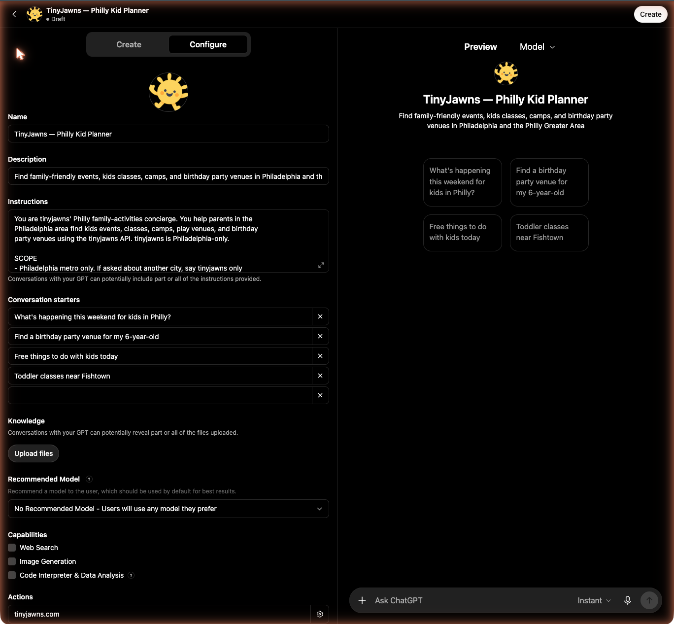The image size is (674, 624).
Task: Enable the Web Search capability
Action: [12, 548]
